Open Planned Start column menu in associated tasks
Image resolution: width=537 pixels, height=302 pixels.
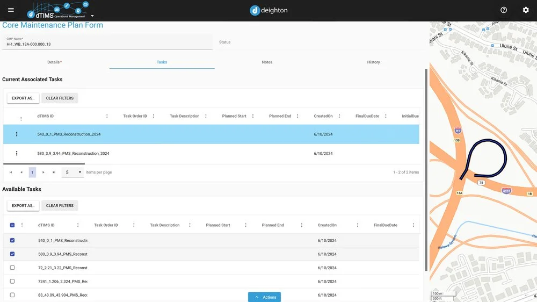(253, 116)
